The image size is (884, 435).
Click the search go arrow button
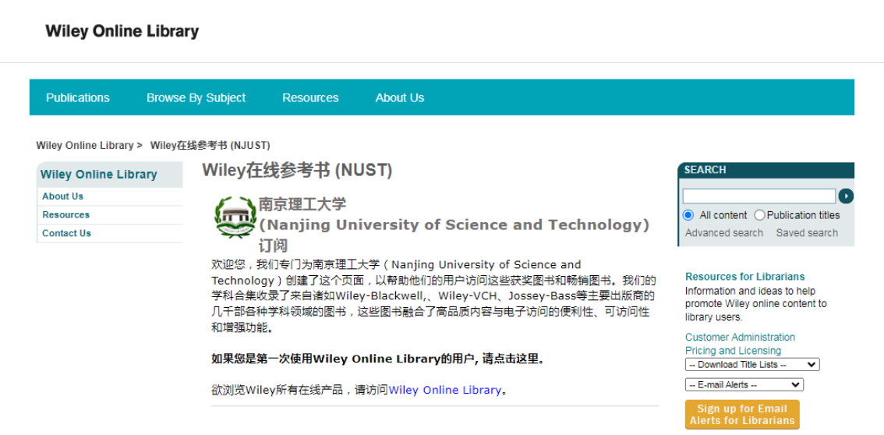[846, 196]
